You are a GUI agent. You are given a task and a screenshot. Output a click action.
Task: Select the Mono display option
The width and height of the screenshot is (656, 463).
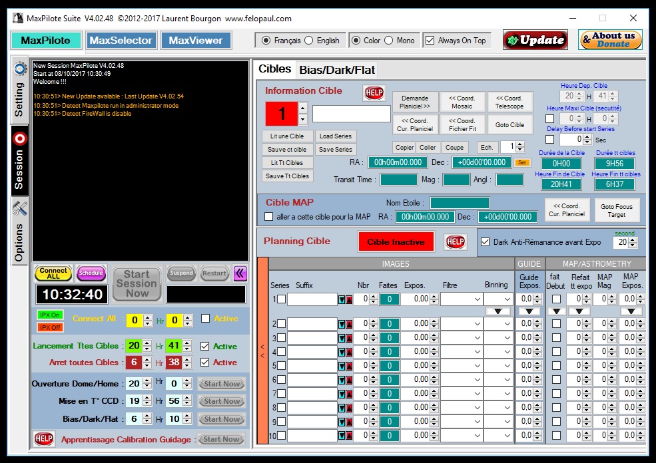pyautogui.click(x=389, y=41)
